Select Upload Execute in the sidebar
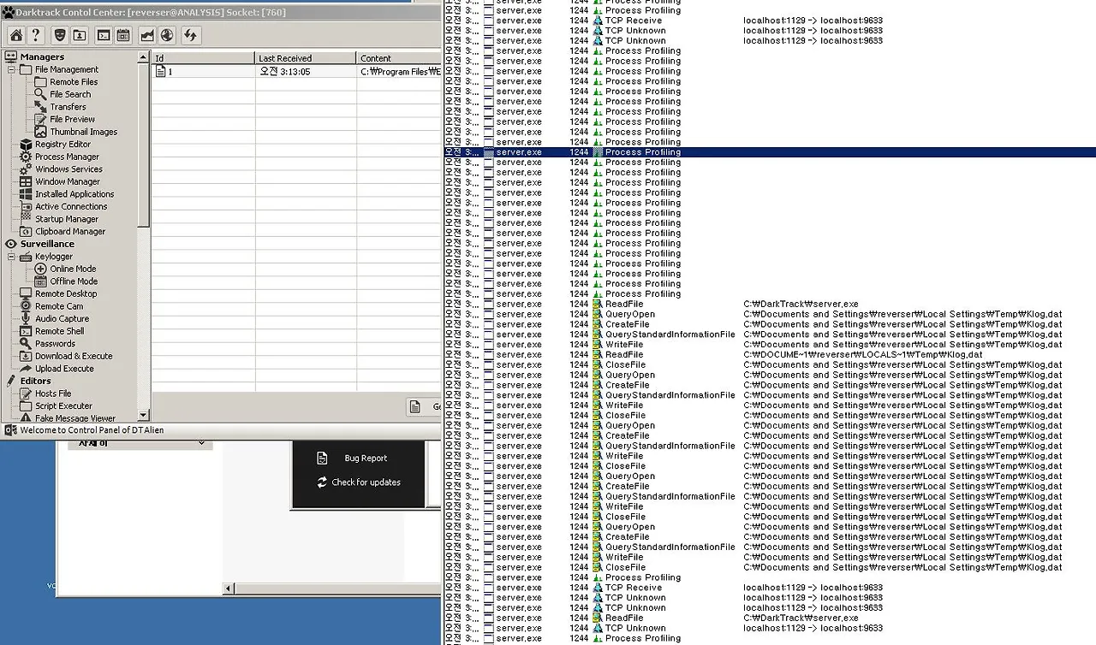The image size is (1096, 645). [64, 369]
